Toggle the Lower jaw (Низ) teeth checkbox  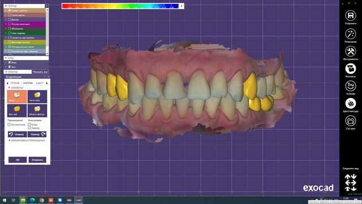(10, 67)
